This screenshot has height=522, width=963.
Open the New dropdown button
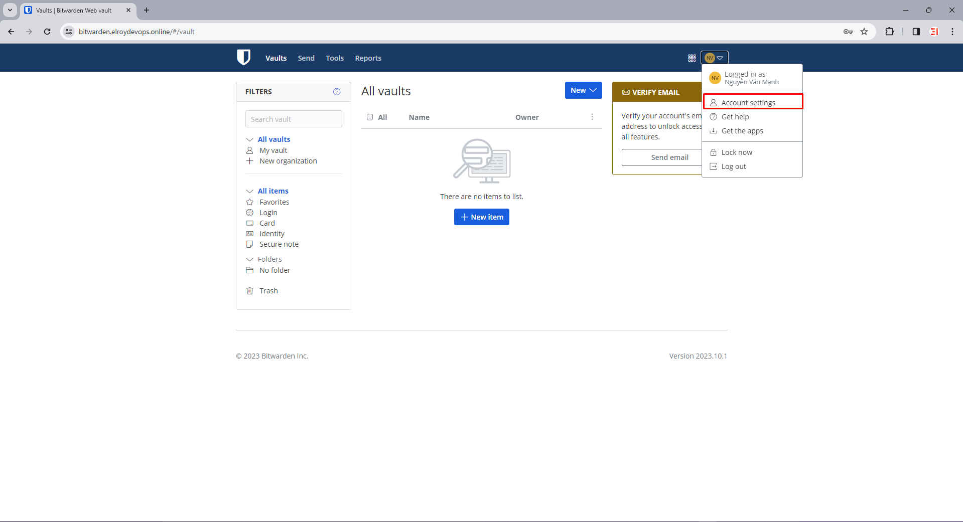pyautogui.click(x=583, y=90)
